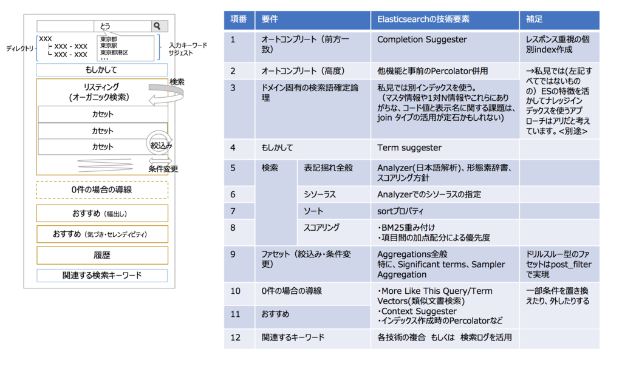Click the 0件の場合の導線 table cell in row 10

point(313,293)
